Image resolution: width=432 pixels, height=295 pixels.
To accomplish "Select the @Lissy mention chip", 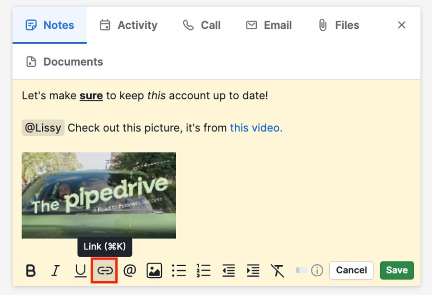I will click(43, 128).
